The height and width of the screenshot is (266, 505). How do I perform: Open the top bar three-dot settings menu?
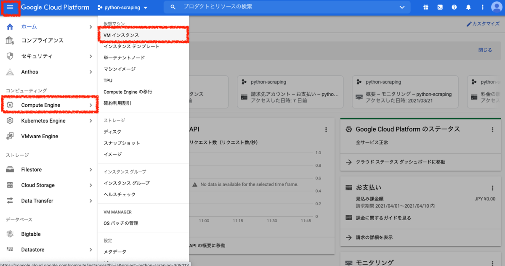coord(482,7)
